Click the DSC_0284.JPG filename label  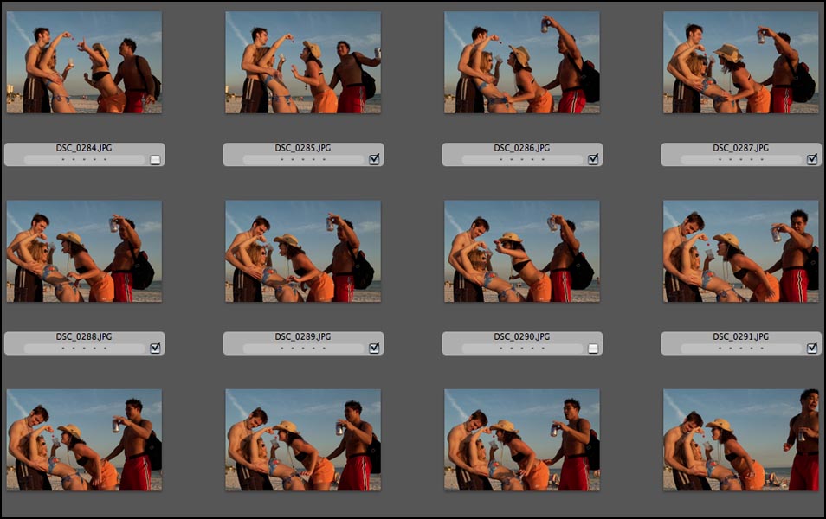(x=84, y=148)
